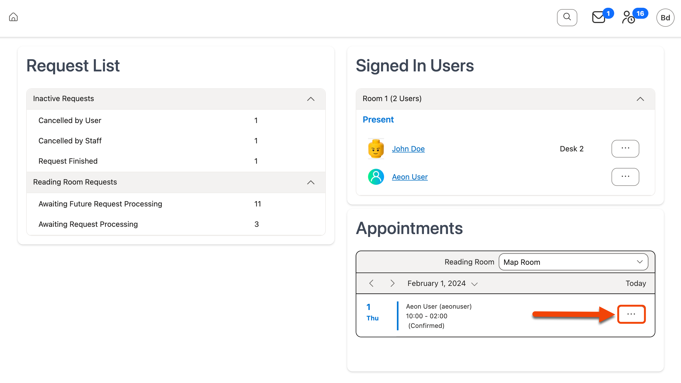The image size is (681, 383).
Task: Go to previous day in Appointments
Action: point(371,283)
